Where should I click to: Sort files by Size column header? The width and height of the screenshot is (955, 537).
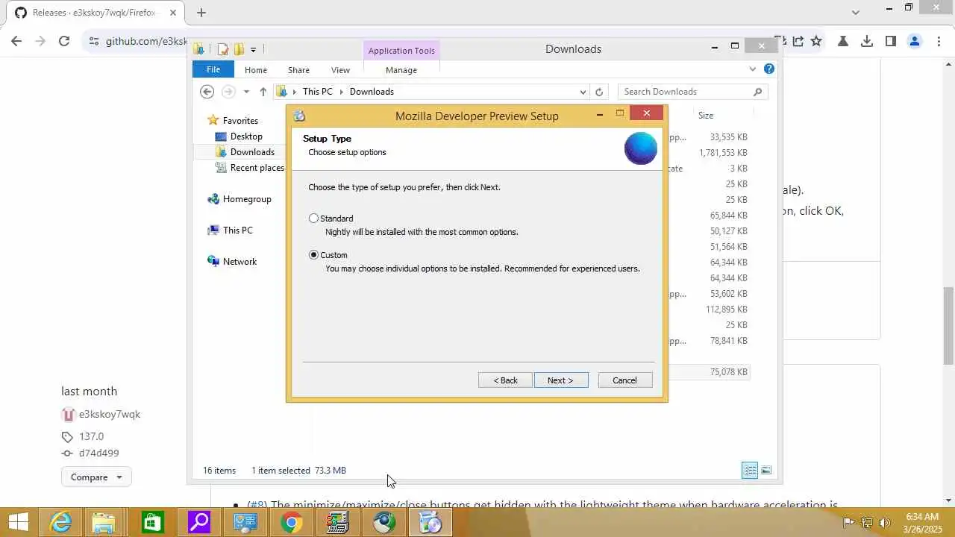coord(706,116)
